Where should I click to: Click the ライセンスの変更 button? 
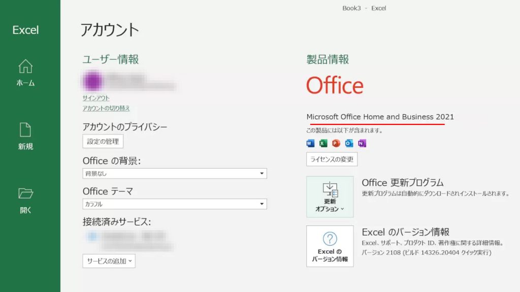click(332, 159)
